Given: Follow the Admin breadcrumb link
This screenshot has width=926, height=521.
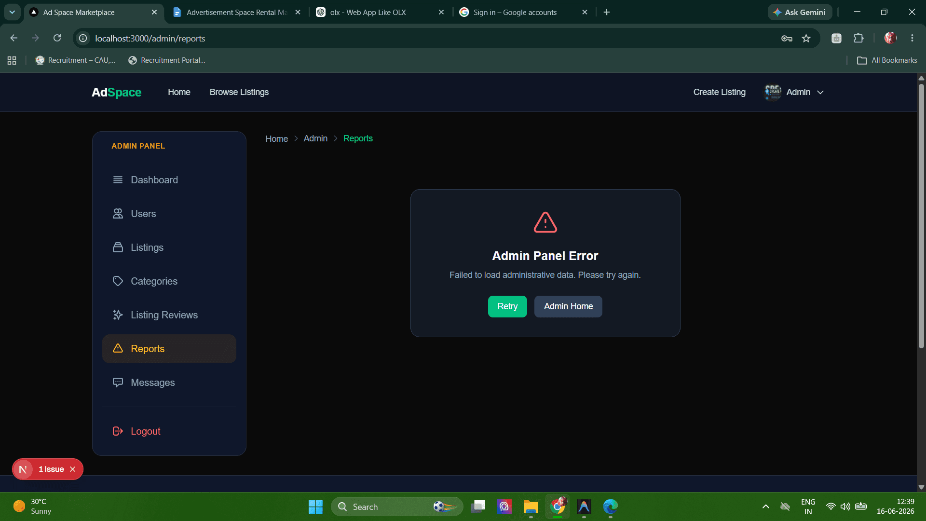Looking at the screenshot, I should pyautogui.click(x=315, y=138).
